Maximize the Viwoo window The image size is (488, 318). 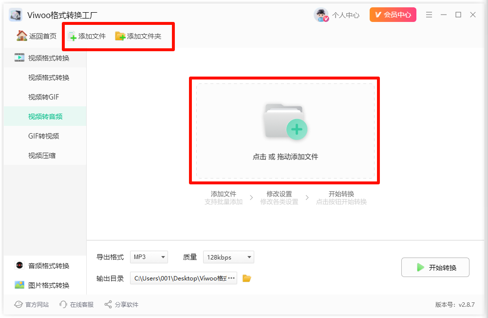click(458, 15)
